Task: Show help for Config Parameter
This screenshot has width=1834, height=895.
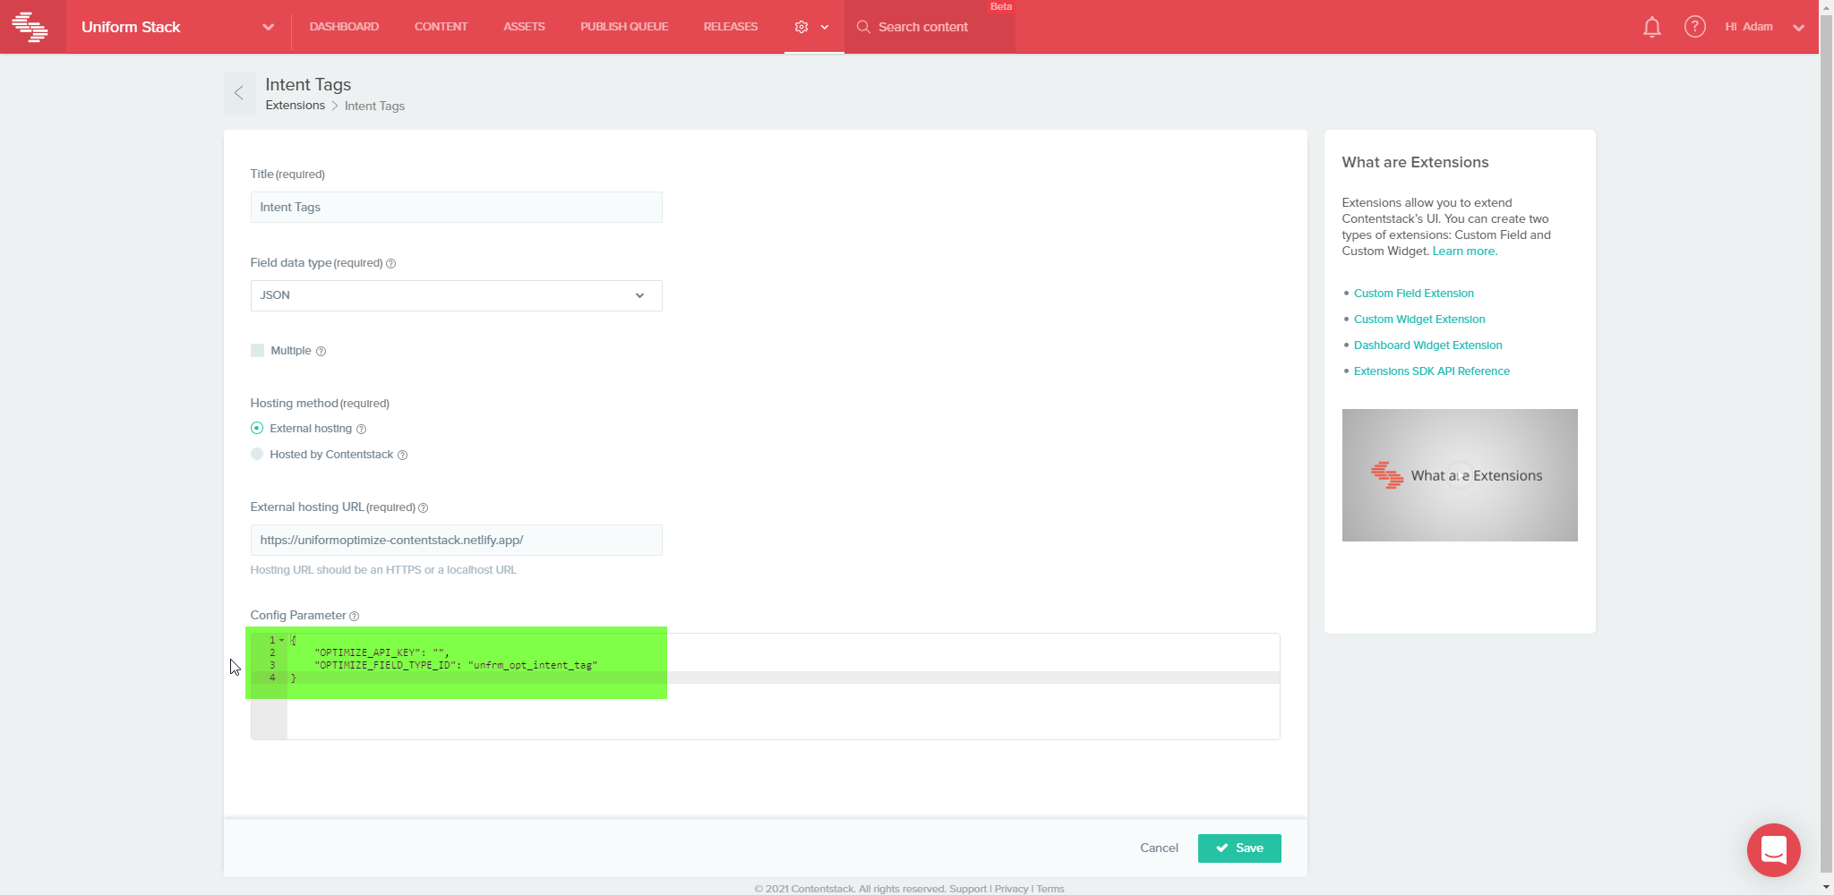Action: tap(354, 616)
